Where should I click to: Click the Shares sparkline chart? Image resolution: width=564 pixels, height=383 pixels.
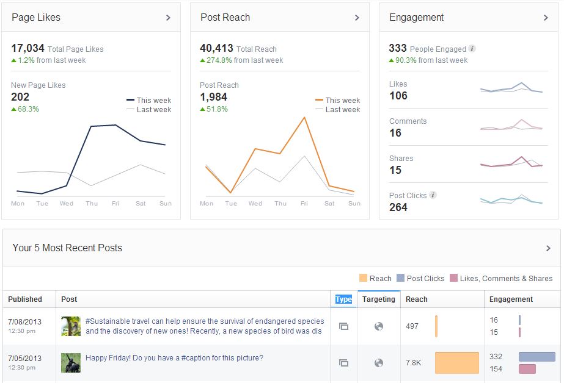tap(511, 162)
